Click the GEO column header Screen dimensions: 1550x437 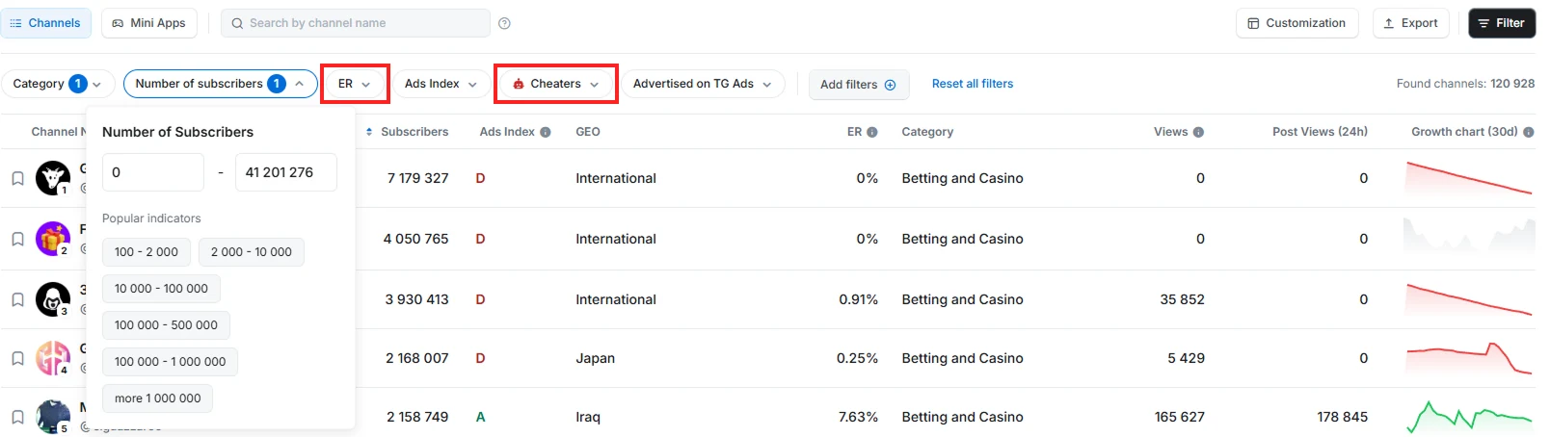(x=588, y=132)
